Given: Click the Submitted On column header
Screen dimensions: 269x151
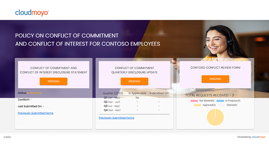Looking at the screenshot, I should pyautogui.click(x=159, y=93).
